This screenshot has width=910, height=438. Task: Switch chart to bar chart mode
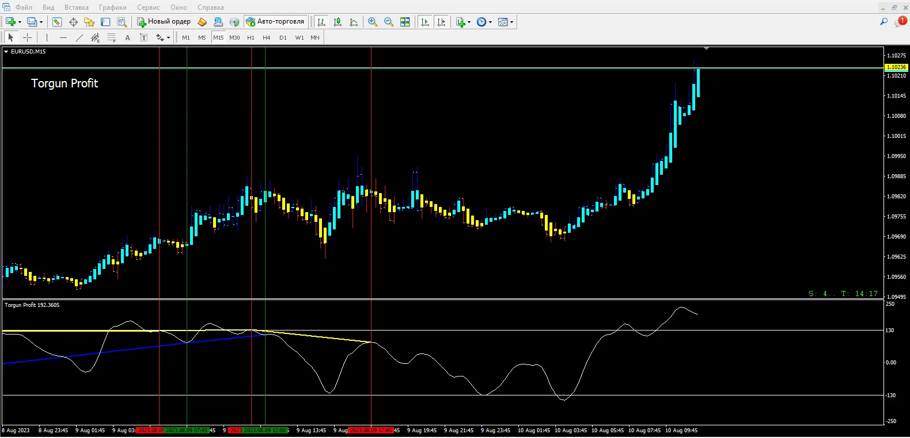point(321,22)
